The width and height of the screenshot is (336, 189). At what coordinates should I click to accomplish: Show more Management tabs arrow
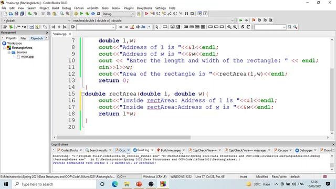coord(47,38)
